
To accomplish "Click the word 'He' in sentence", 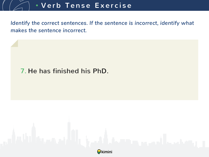I will pyautogui.click(x=32, y=71).
